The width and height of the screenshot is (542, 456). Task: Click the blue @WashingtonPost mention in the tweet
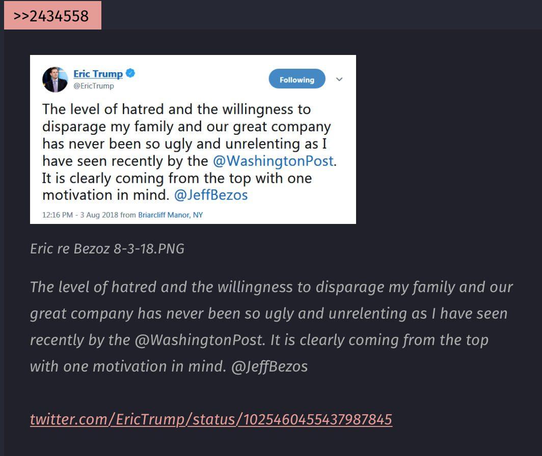pyautogui.click(x=273, y=161)
